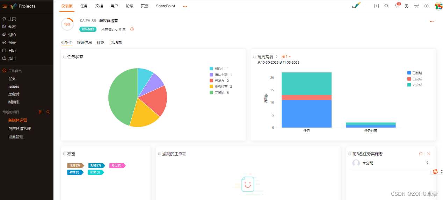Open the global search icon in the header

click(x=386, y=6)
